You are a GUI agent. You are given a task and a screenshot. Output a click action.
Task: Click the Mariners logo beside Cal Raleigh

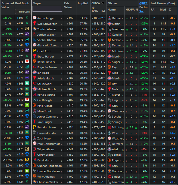(34, 100)
